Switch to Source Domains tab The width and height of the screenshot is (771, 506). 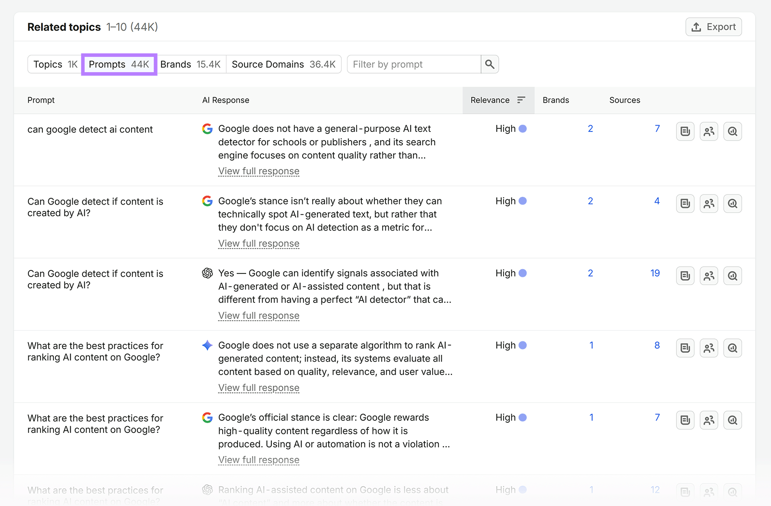284,65
